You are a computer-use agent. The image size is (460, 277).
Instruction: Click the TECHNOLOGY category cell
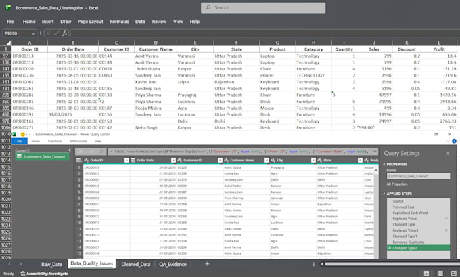pos(314,75)
